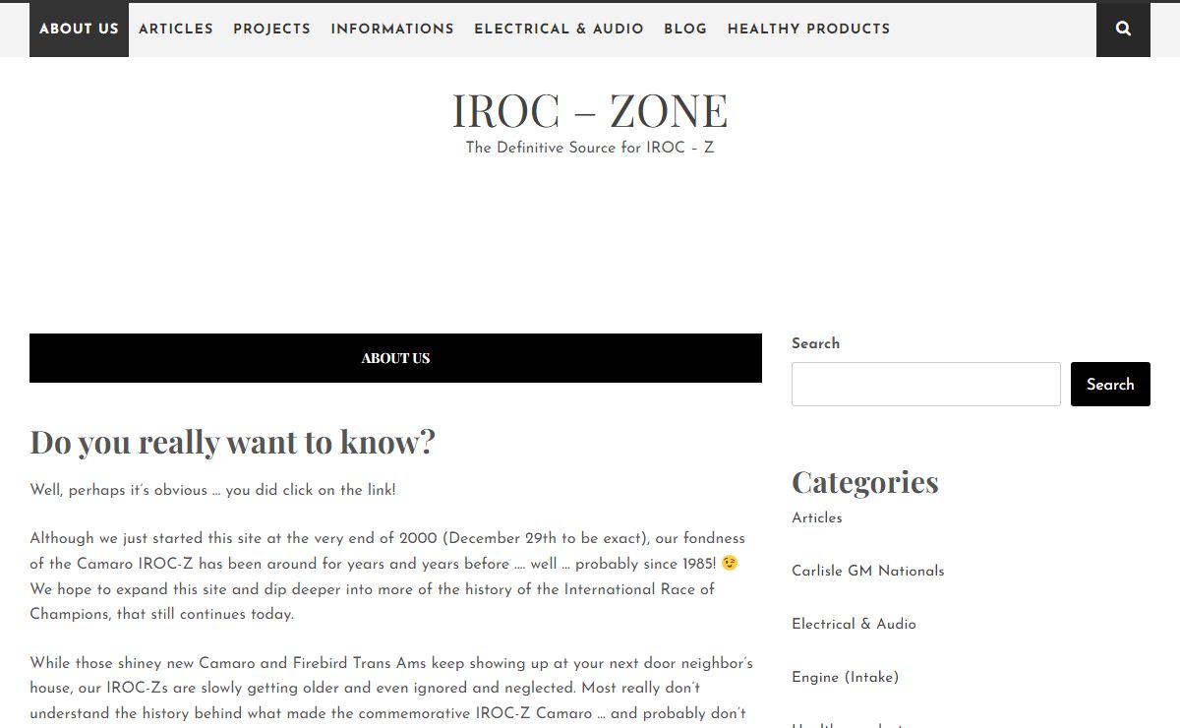Click the 'Search' label above the search field
The height and width of the screenshot is (728, 1180).
coord(816,343)
